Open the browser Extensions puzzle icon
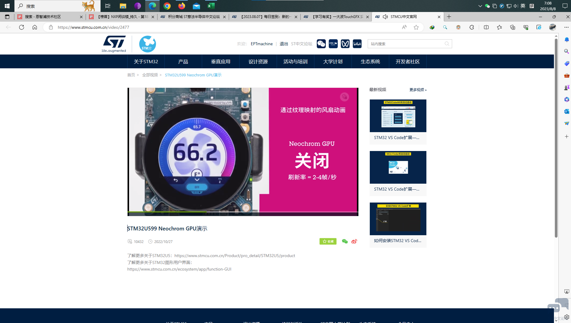 [x=472, y=27]
